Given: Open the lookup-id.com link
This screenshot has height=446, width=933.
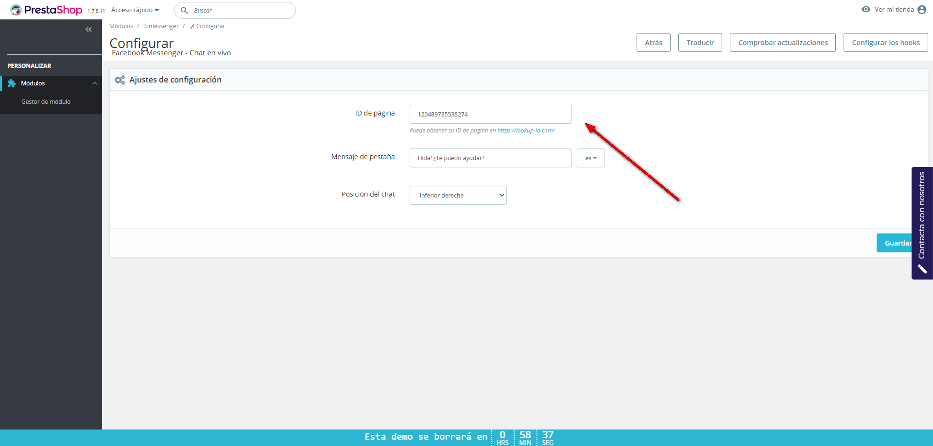Looking at the screenshot, I should (526, 131).
